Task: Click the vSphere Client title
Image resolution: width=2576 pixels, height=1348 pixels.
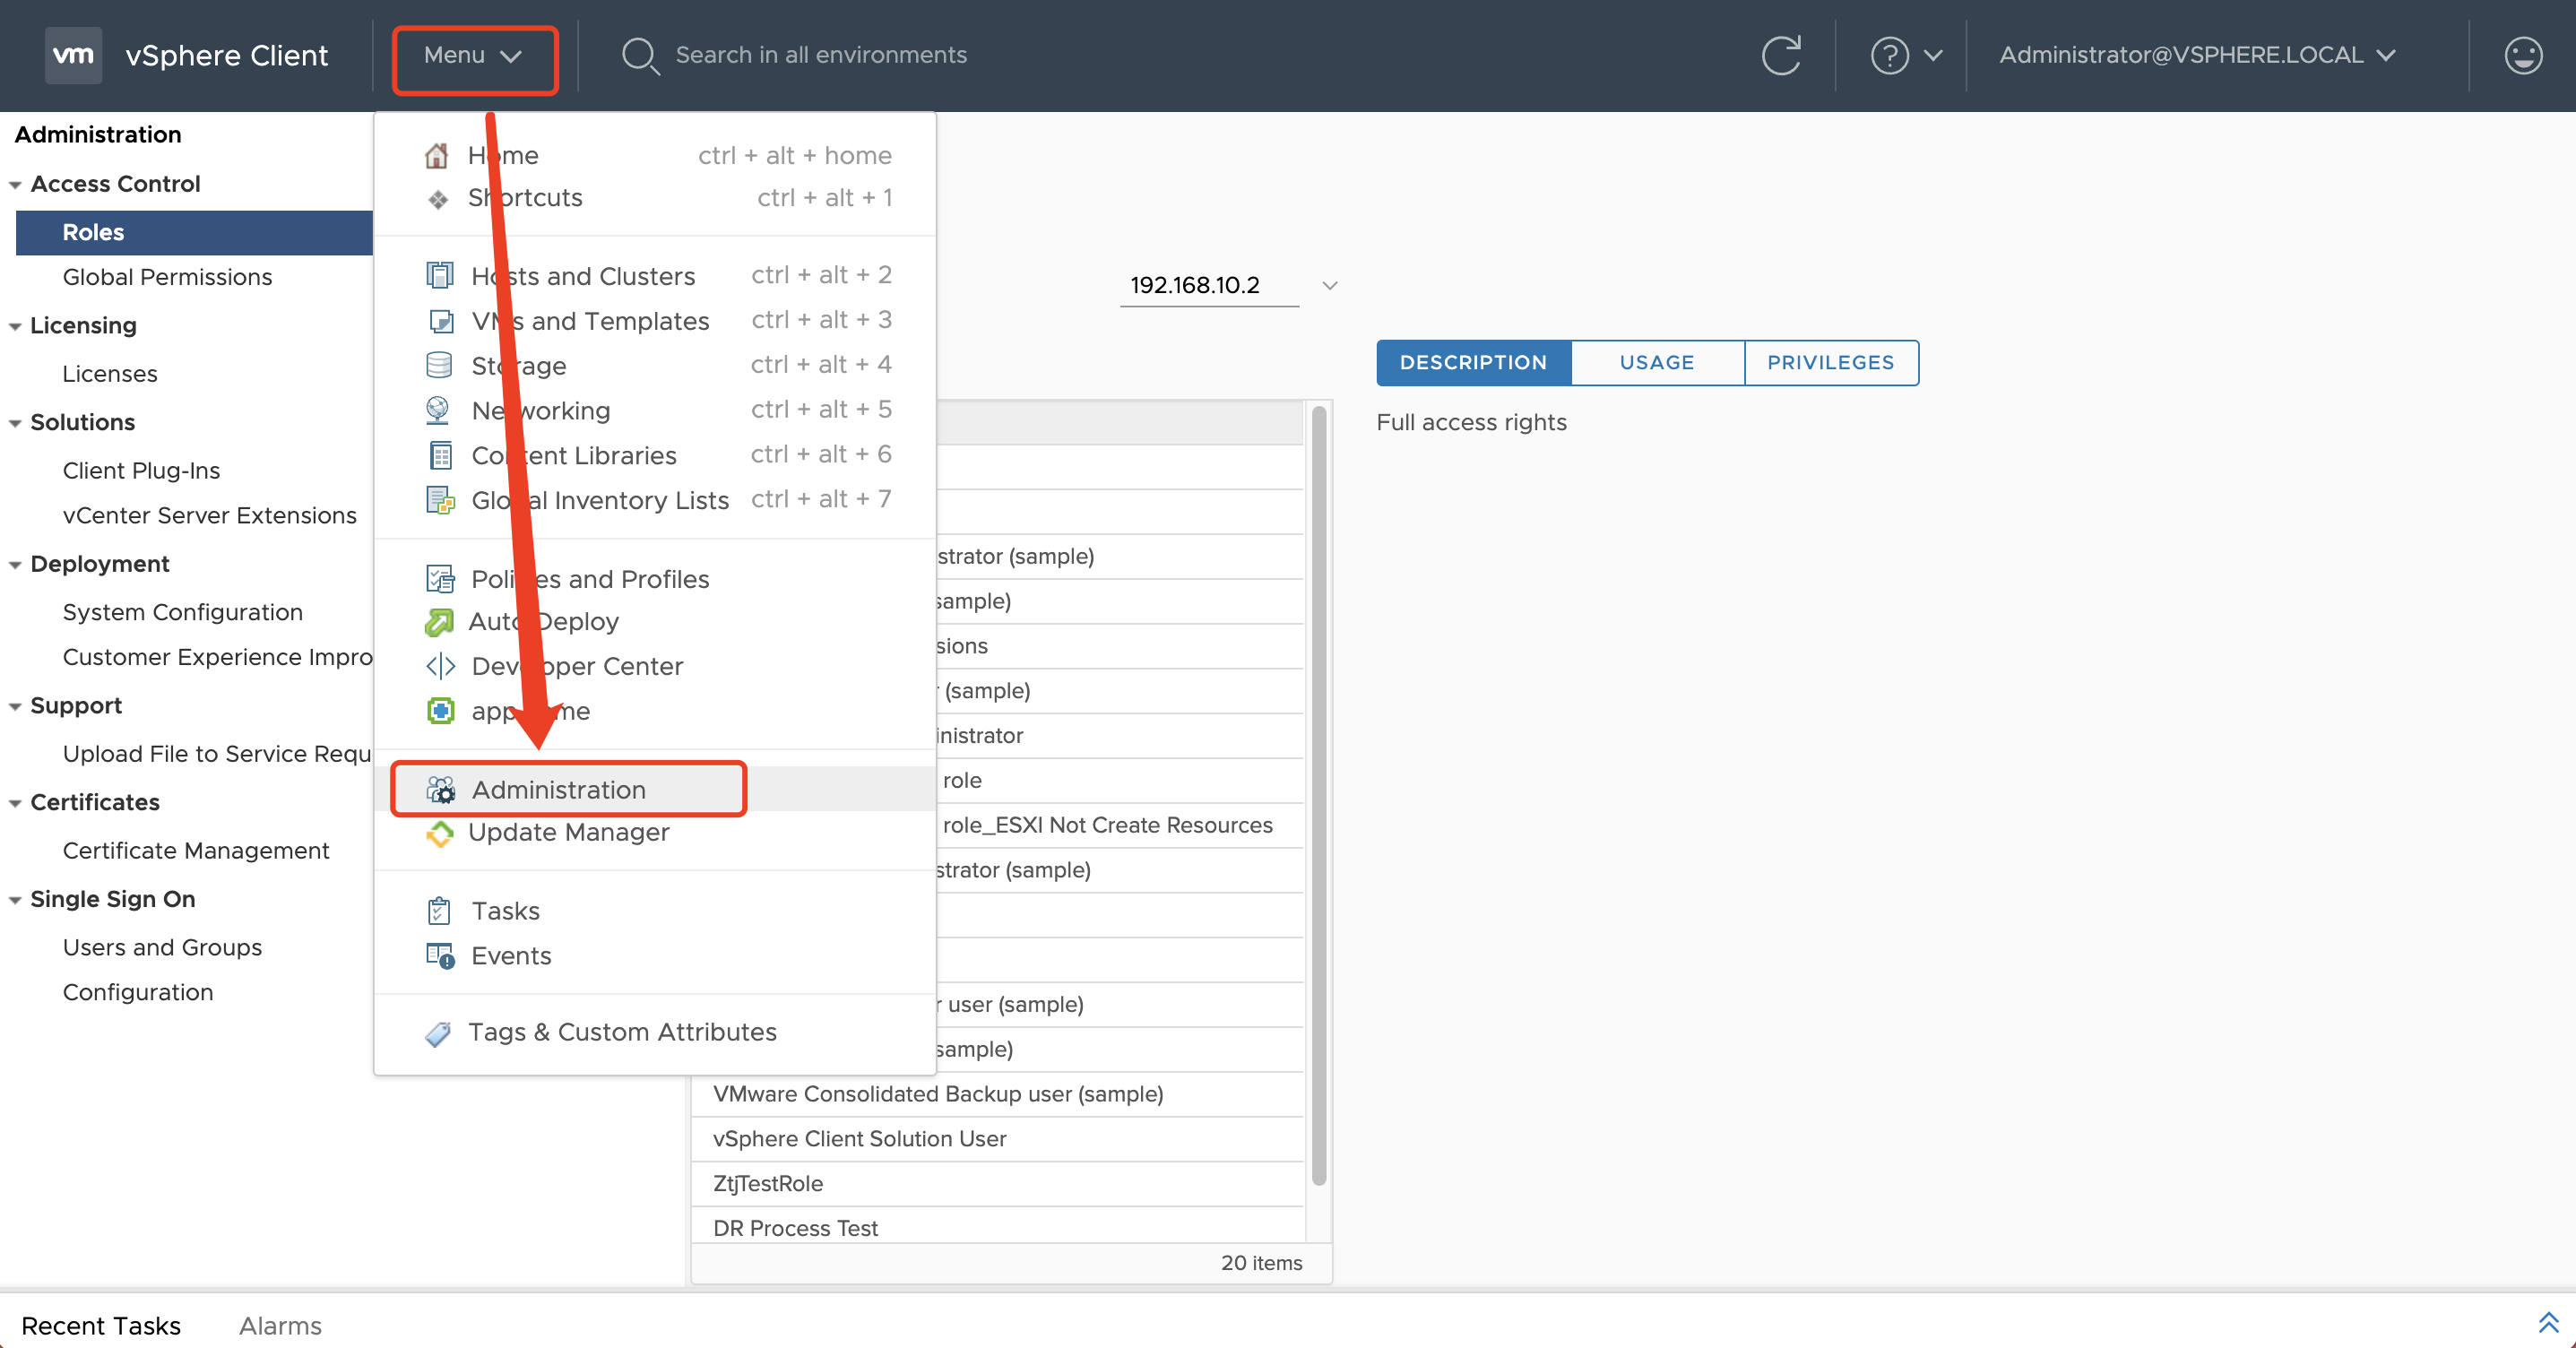Action: (227, 55)
